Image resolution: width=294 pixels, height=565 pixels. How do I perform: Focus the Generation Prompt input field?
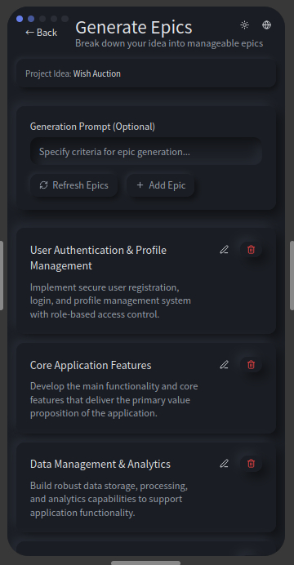[x=146, y=151]
